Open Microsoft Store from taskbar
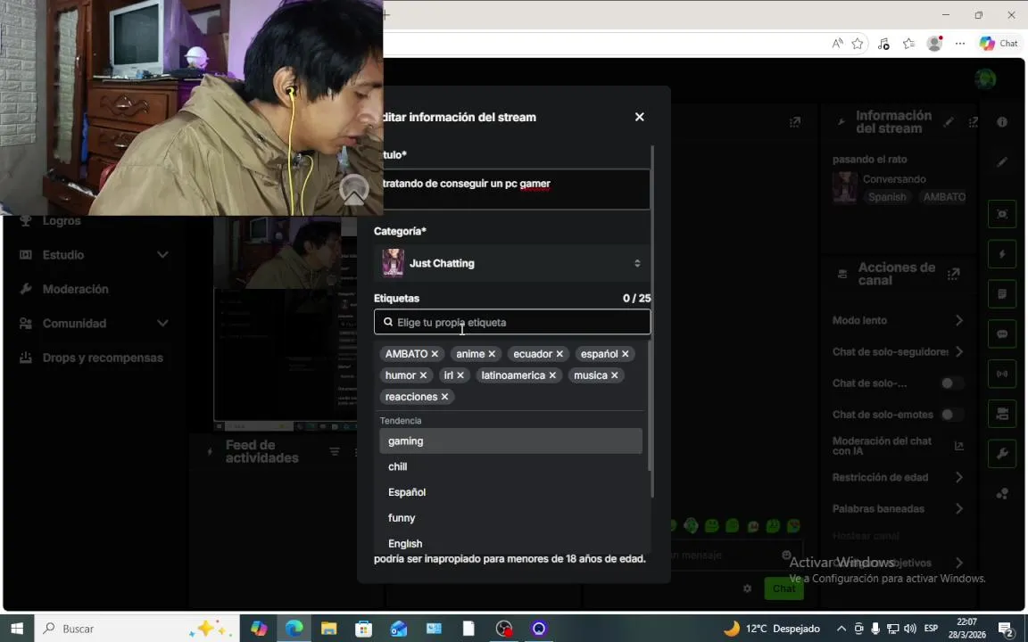1028x642 pixels. pos(364,629)
